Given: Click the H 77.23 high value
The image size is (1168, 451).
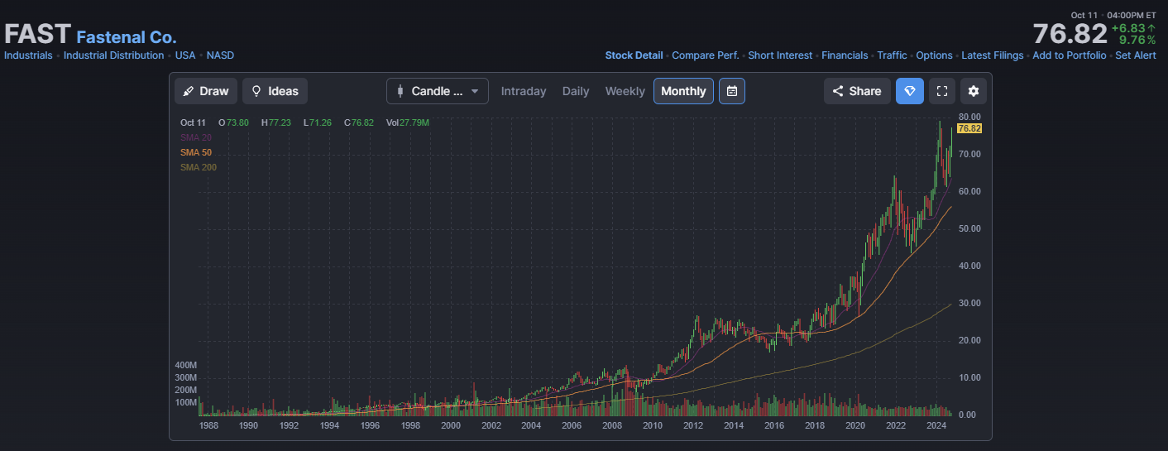Looking at the screenshot, I should click(276, 122).
